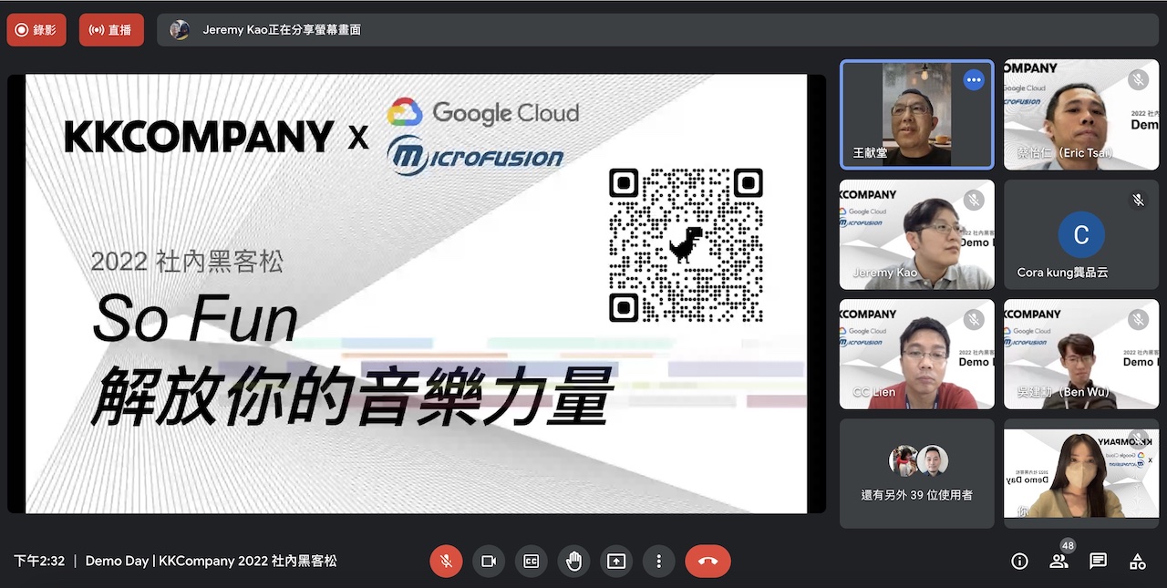
Task: Select Ben Wu participant video tile
Action: pyautogui.click(x=1081, y=354)
